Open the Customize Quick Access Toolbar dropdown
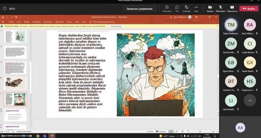 point(20,17)
